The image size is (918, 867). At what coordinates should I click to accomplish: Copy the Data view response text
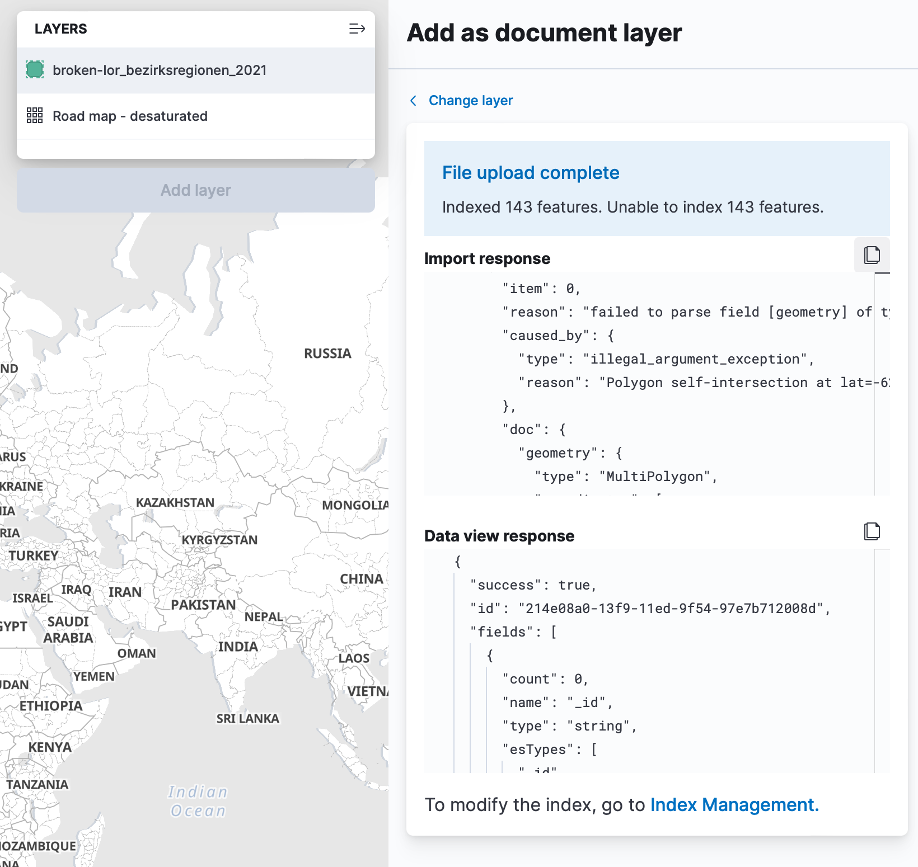(872, 531)
